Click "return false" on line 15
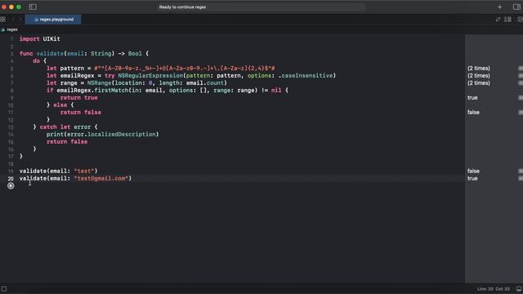This screenshot has height=294, width=523. 67,141
